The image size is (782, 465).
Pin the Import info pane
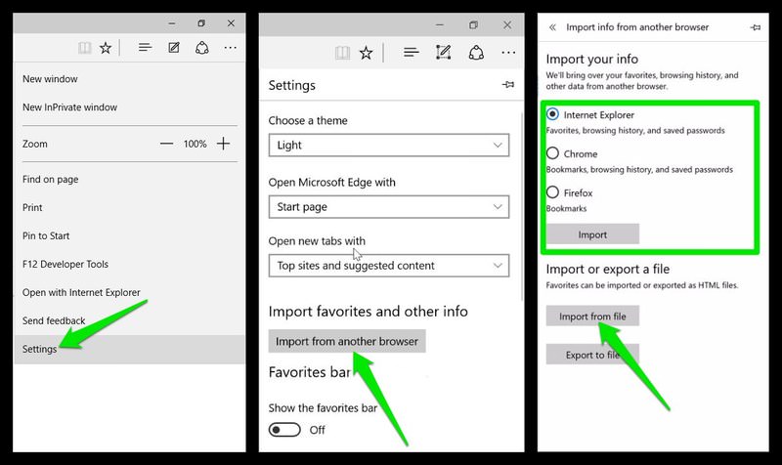pyautogui.click(x=756, y=27)
